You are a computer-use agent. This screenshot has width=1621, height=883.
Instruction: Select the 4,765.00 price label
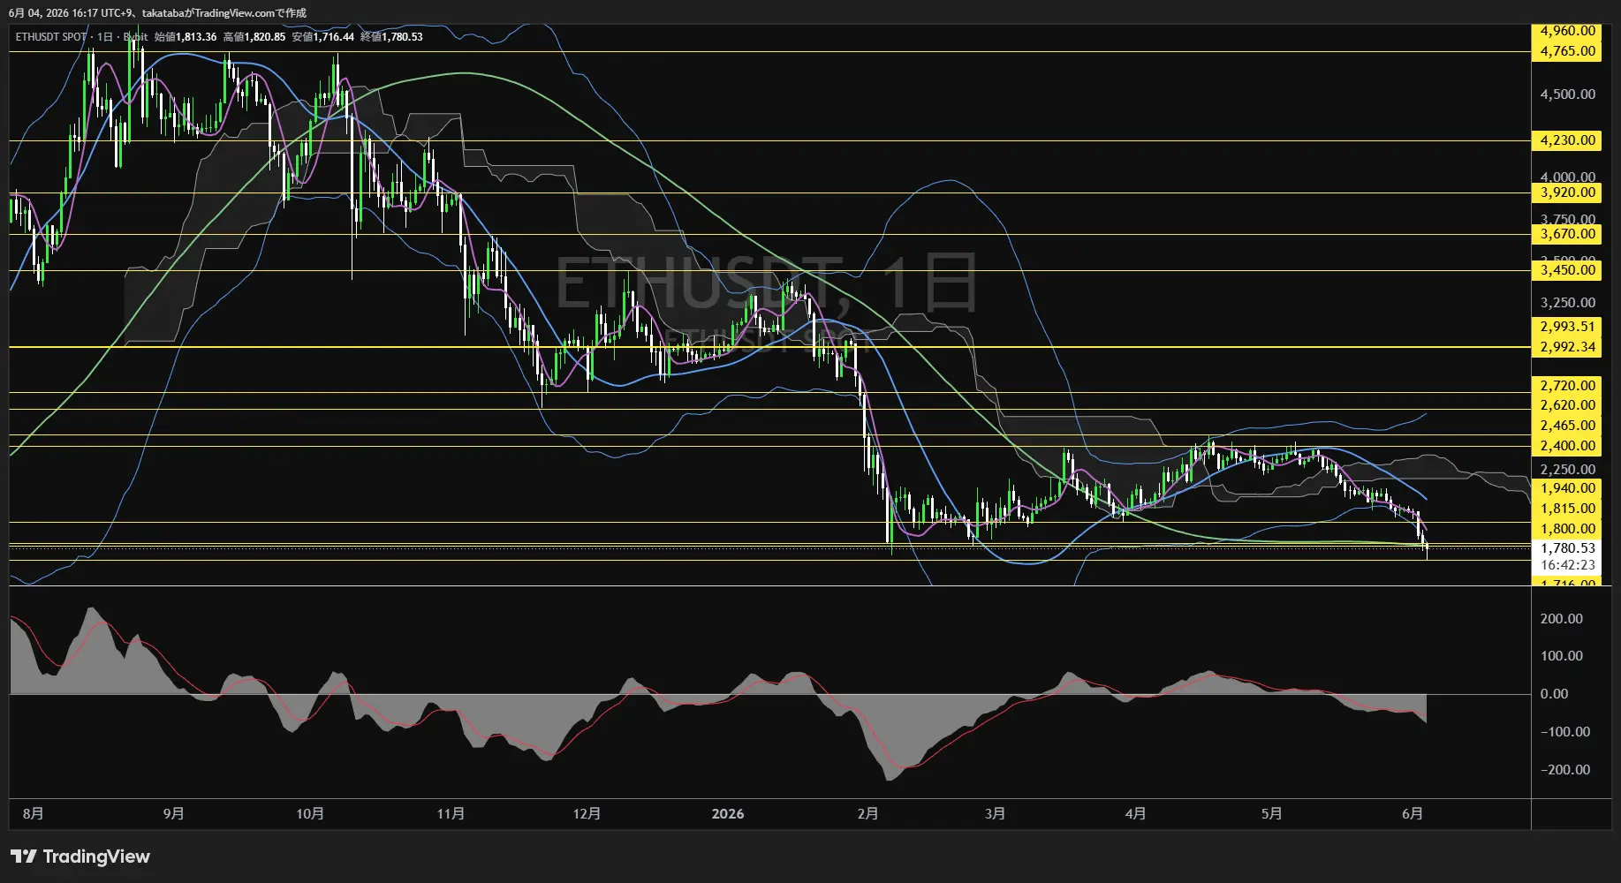[1568, 51]
